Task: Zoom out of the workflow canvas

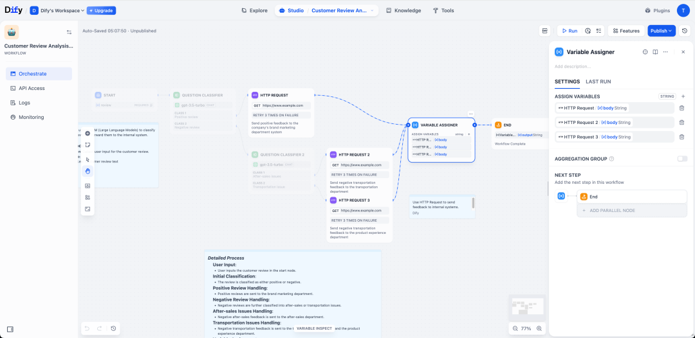Action: [515, 328]
